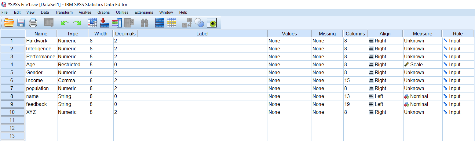This screenshot has width=475, height=141.
Task: Open the Measure cell for Age
Action: [x=422, y=64]
